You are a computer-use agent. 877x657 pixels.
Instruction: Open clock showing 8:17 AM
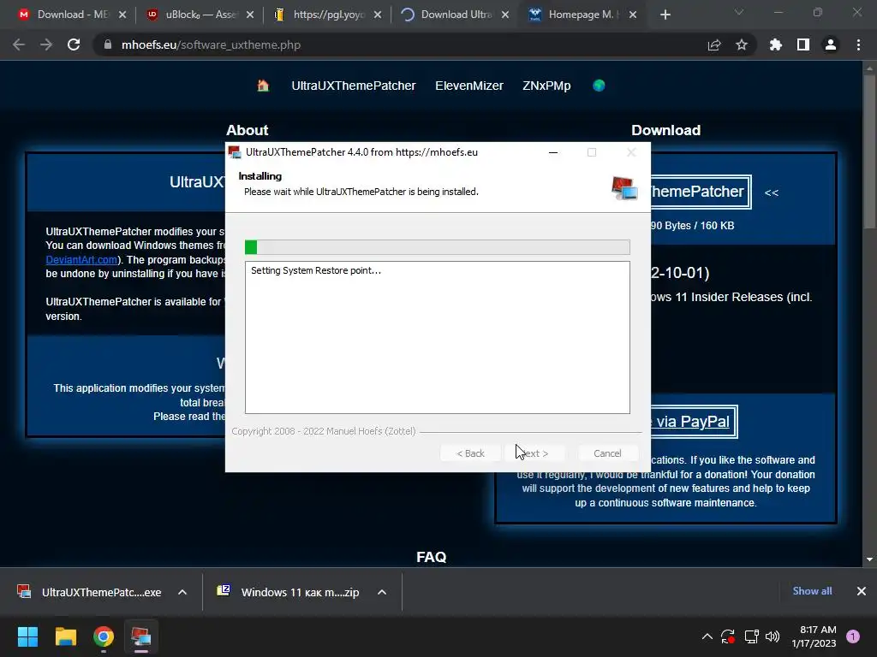click(814, 636)
